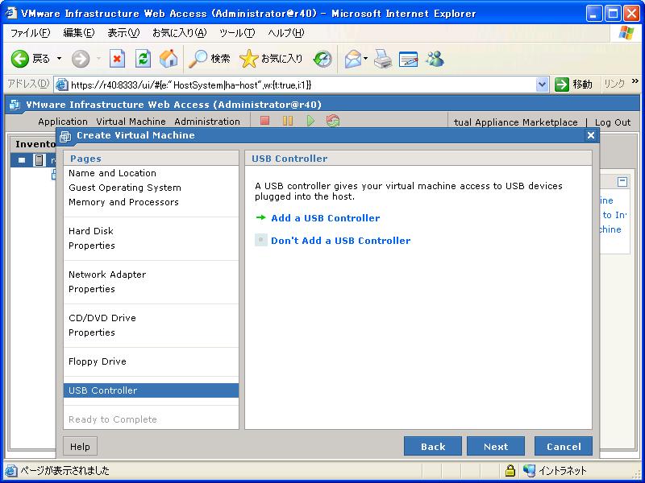Go to the Floppy Drive page
The image size is (645, 483).
[x=98, y=361]
